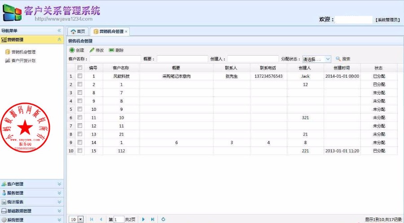Check the row for 风软科技

click(x=80, y=76)
